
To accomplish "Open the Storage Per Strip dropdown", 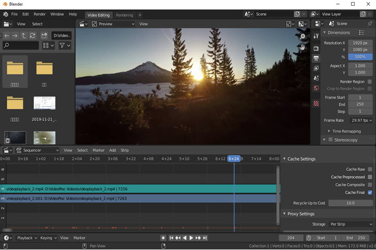I will [350, 224].
